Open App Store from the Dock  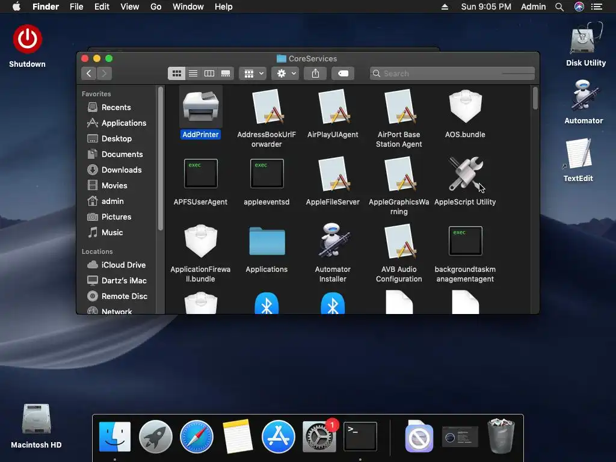click(278, 437)
